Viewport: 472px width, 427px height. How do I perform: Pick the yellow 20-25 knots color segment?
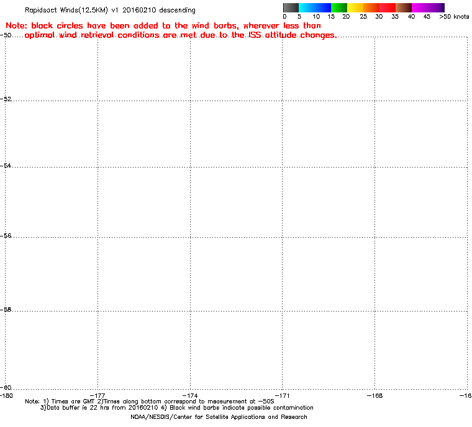tap(355, 8)
